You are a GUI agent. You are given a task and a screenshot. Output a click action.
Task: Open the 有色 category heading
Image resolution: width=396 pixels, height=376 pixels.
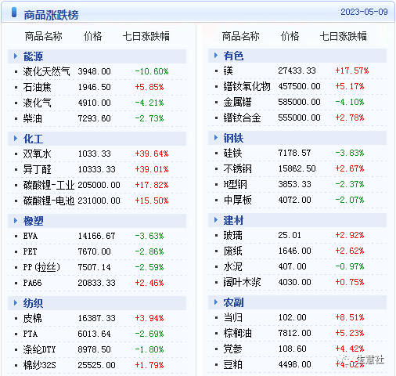[233, 56]
